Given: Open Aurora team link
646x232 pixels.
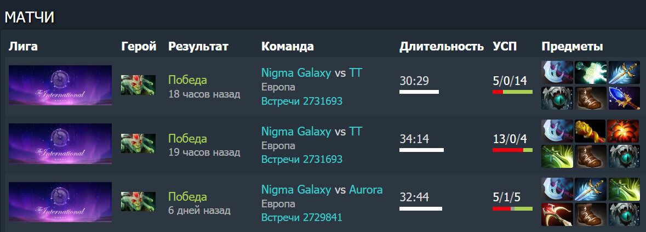Looking at the screenshot, I should [366, 190].
